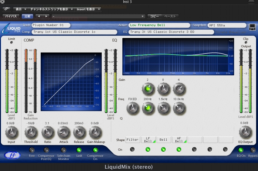
Task: Click the EQ Output knob
Action: 245,132
